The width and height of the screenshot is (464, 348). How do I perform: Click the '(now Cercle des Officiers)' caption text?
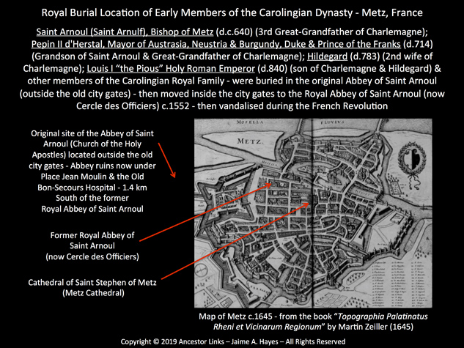pyautogui.click(x=92, y=256)
